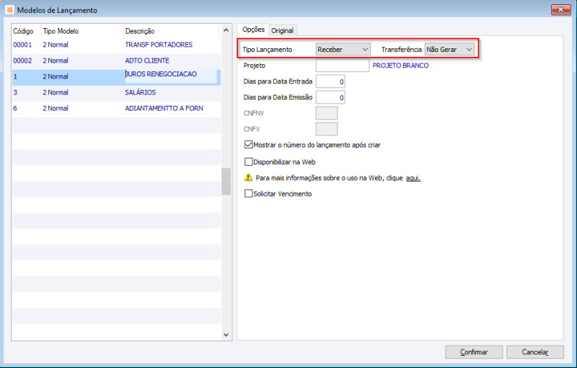The height and width of the screenshot is (368, 577).
Task: Select the ADTO CLIENTE row description
Action: click(x=147, y=60)
